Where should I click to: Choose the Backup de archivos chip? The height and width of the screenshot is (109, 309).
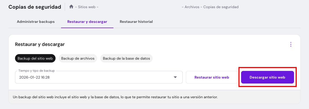tap(78, 58)
